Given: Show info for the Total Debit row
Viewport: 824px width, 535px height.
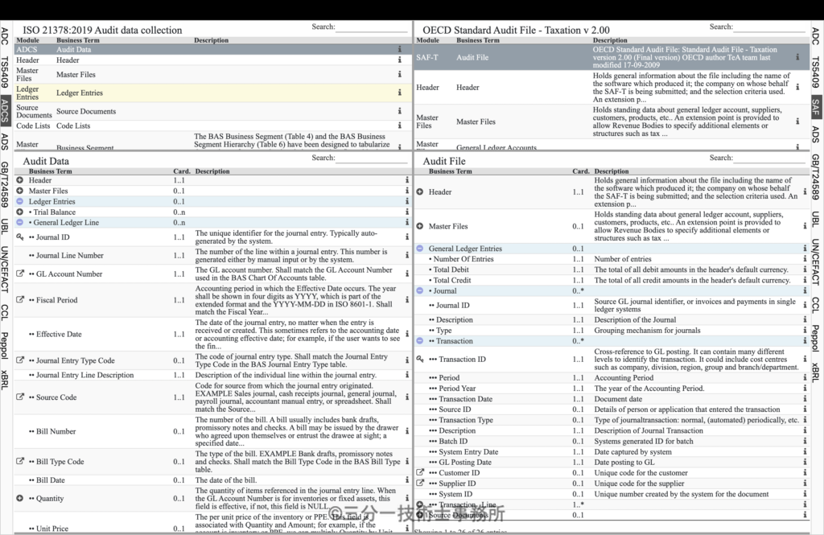Looking at the screenshot, I should [x=805, y=269].
